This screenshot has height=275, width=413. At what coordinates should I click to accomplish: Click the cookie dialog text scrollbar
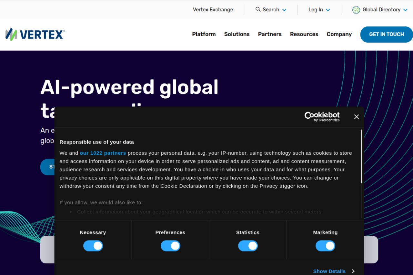tap(361, 156)
